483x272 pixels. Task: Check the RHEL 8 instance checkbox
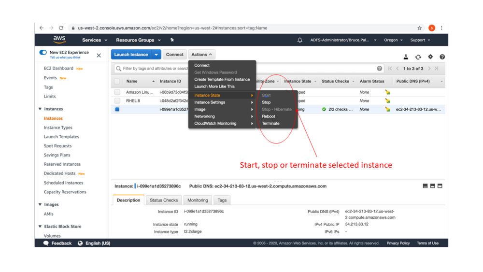pyautogui.click(x=117, y=100)
